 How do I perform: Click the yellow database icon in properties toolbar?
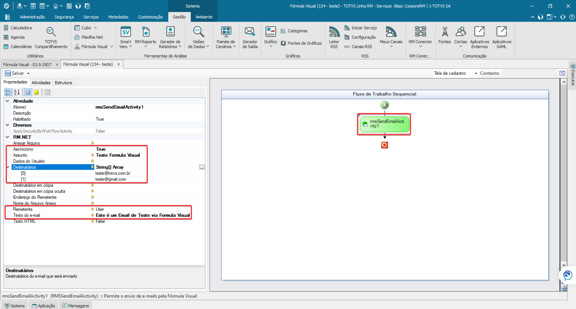tap(36, 92)
